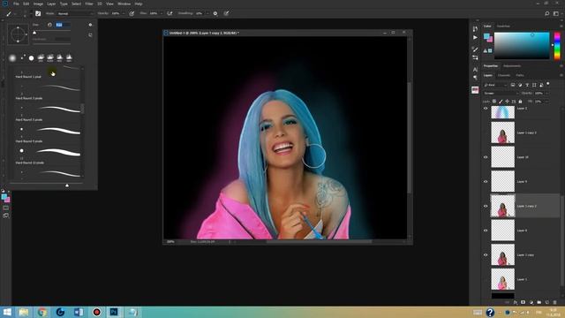Screen dimensions: 565x318
Task: Hide Layer 1 copy 2 visibility eye
Action: coord(486,206)
